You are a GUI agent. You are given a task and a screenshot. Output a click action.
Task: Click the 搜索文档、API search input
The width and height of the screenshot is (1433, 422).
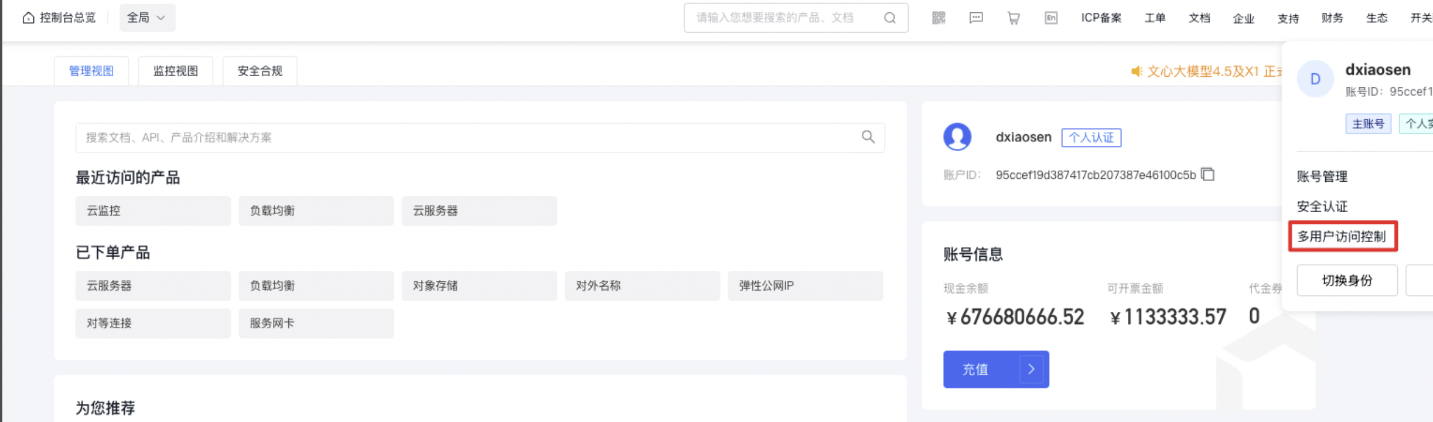pos(480,138)
